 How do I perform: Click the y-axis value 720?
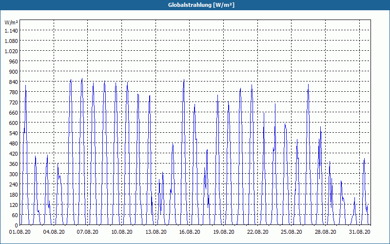14,102
